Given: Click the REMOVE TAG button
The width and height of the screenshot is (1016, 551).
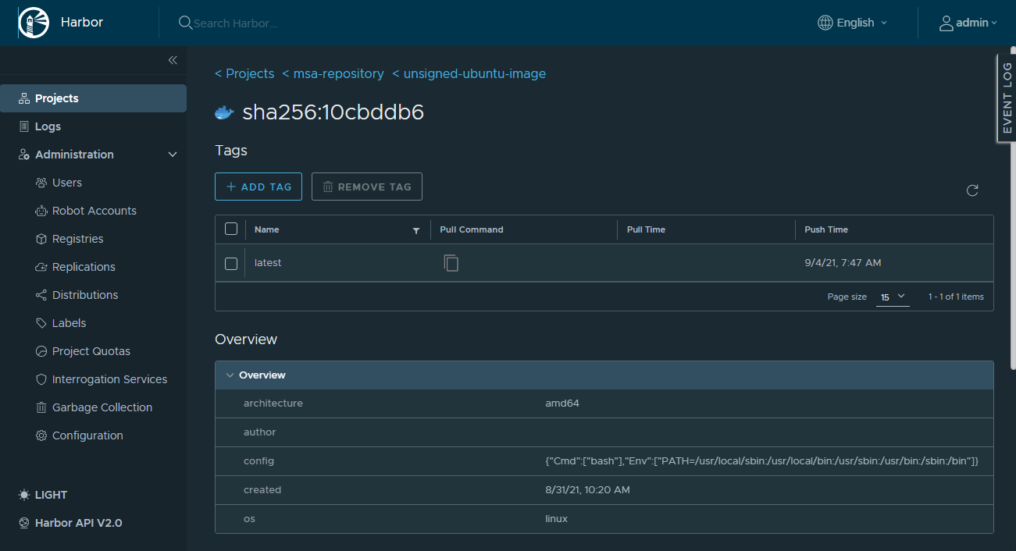Looking at the screenshot, I should coord(367,187).
